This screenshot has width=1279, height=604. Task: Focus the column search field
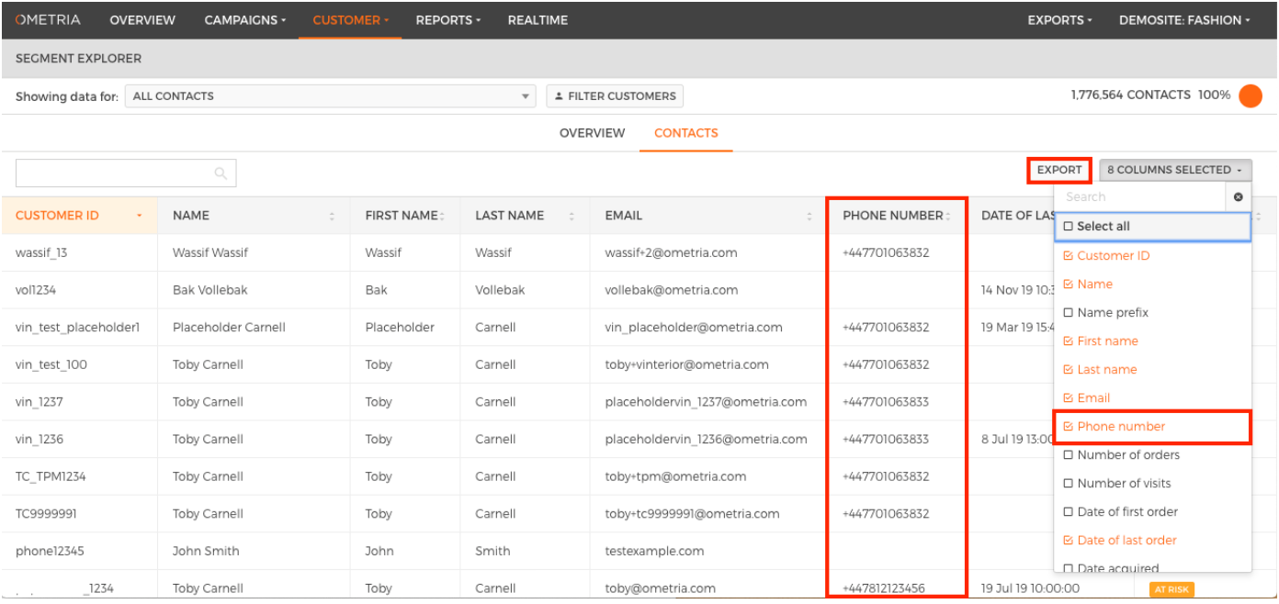coord(1140,196)
